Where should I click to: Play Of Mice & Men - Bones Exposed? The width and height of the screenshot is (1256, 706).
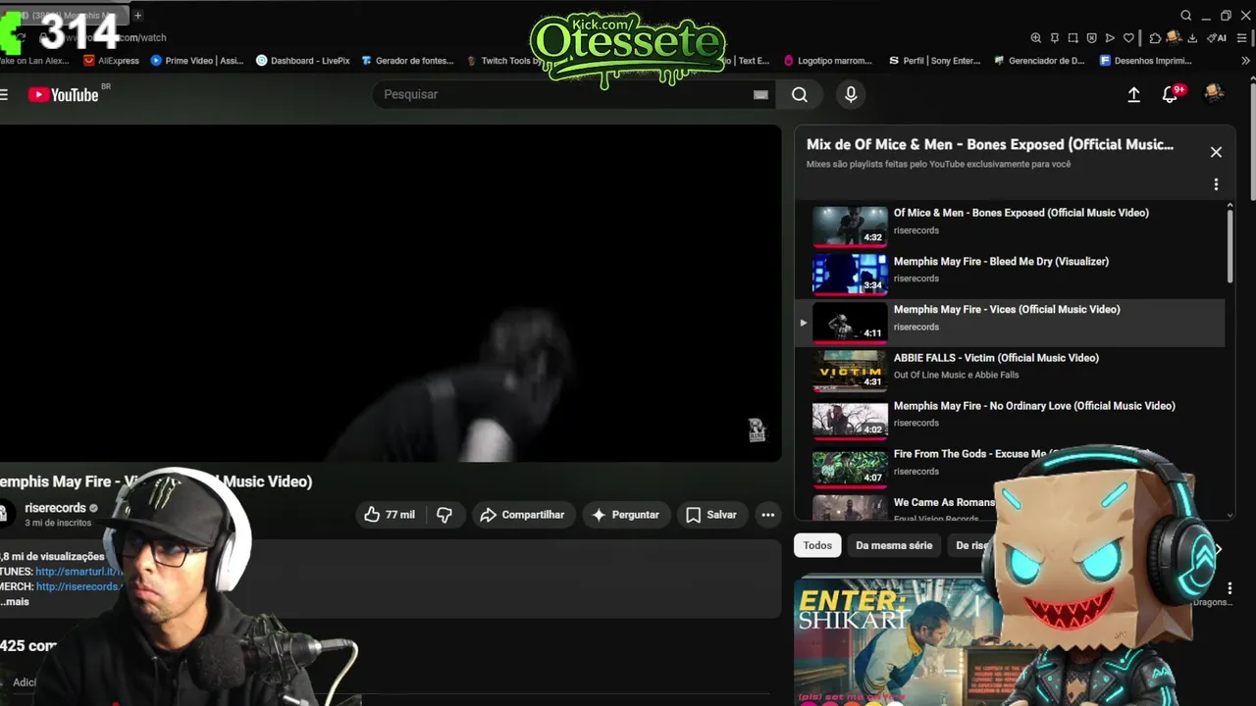[1020, 213]
